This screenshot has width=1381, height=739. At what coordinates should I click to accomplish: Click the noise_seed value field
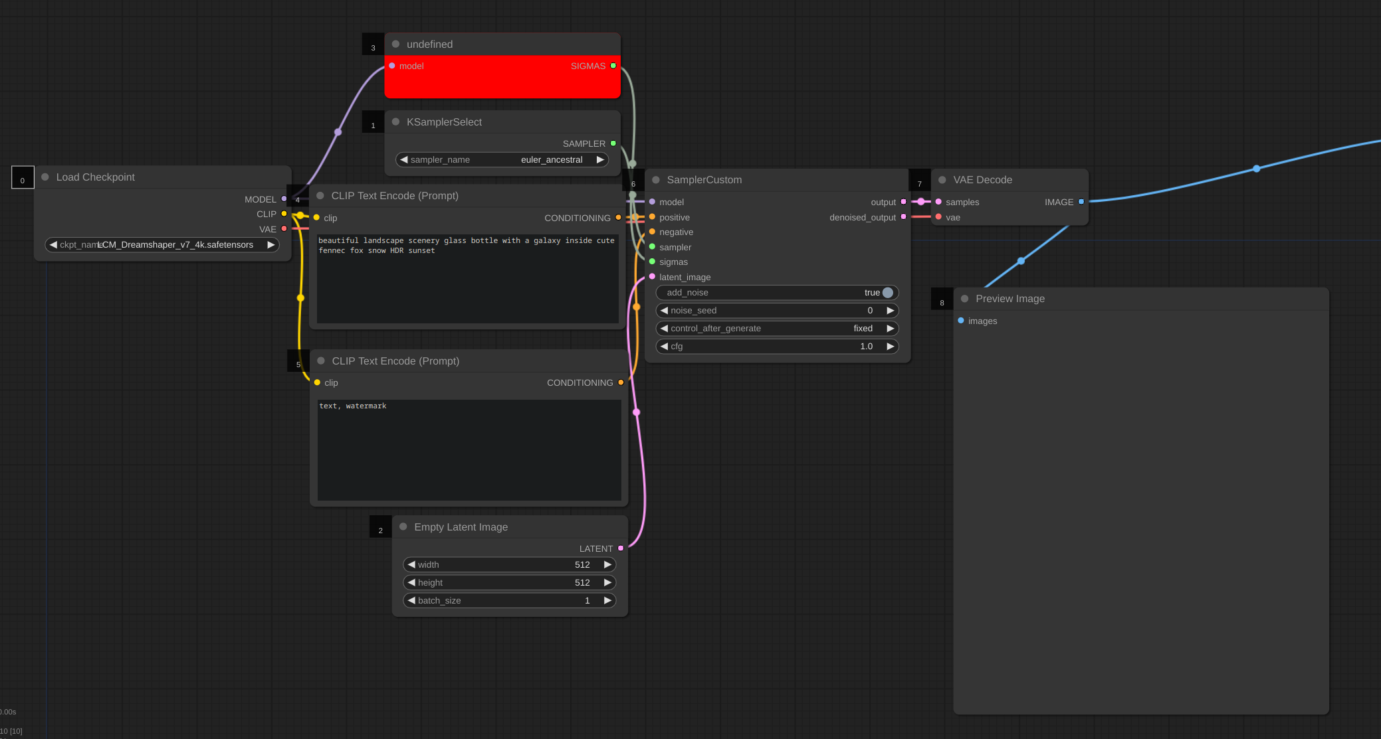pos(776,311)
